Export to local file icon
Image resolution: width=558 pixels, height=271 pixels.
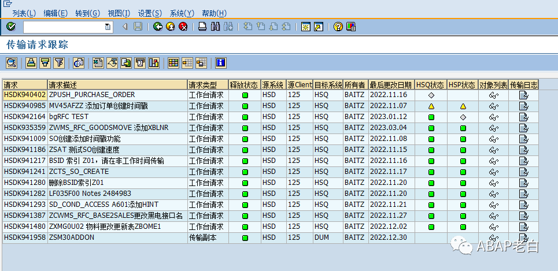coord(126,63)
